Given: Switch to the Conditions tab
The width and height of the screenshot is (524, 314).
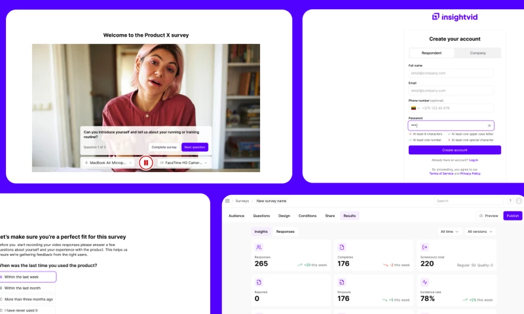Looking at the screenshot, I should [x=307, y=216].
